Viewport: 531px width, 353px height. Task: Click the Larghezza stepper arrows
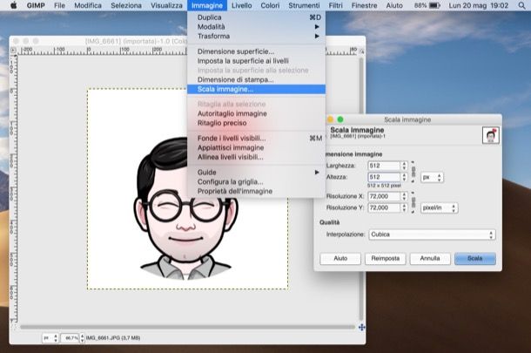[404, 166]
